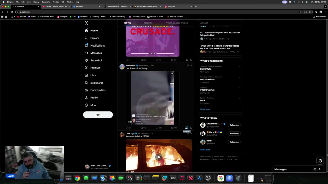The width and height of the screenshot is (328, 184).
Task: Share the Hood Wild post
Action: tap(191, 128)
